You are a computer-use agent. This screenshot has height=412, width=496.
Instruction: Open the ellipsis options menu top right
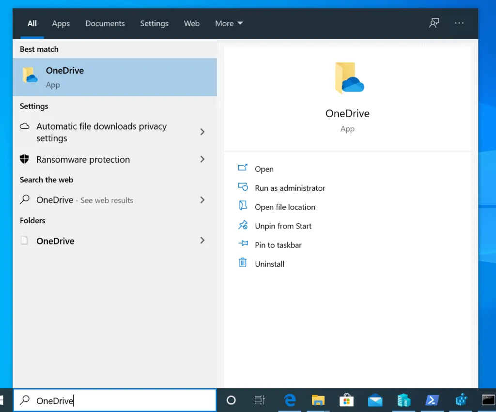pyautogui.click(x=459, y=23)
